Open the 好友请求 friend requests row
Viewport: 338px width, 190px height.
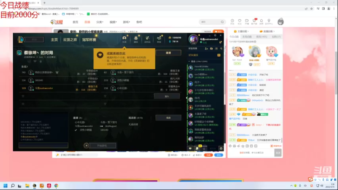click(x=205, y=55)
